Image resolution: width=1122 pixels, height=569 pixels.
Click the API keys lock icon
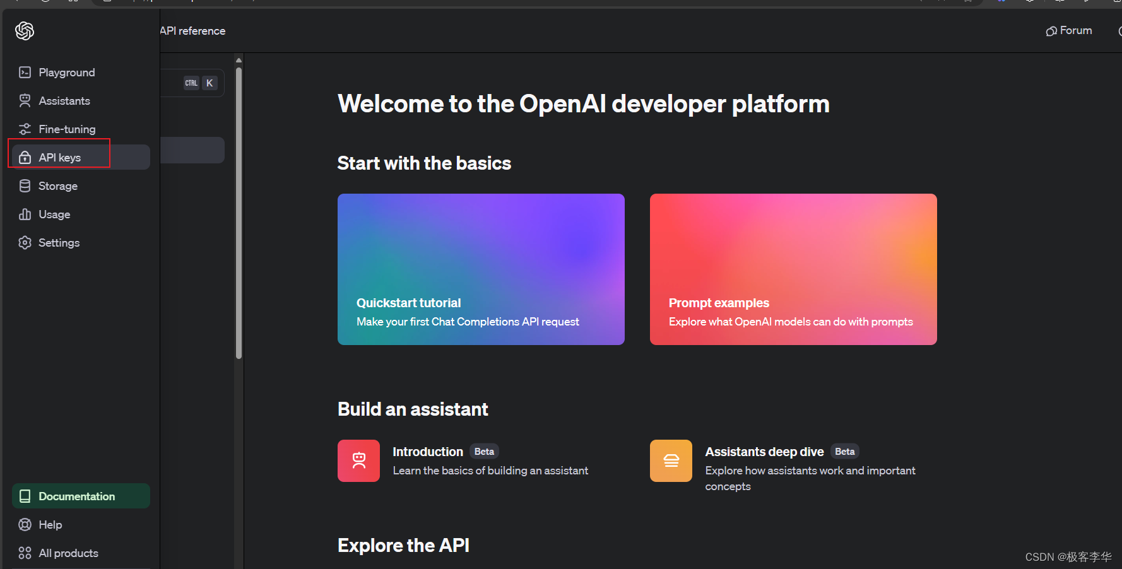click(25, 158)
